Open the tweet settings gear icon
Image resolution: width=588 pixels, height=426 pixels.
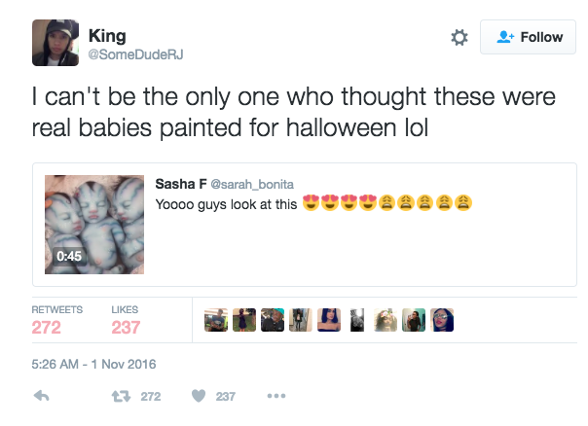pos(459,37)
